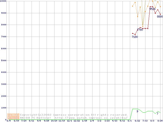Image resolution: width=163 pixels, height=122 pixels.
Task: Click the 8880 price label
Action: pyautogui.click(x=160, y=17)
